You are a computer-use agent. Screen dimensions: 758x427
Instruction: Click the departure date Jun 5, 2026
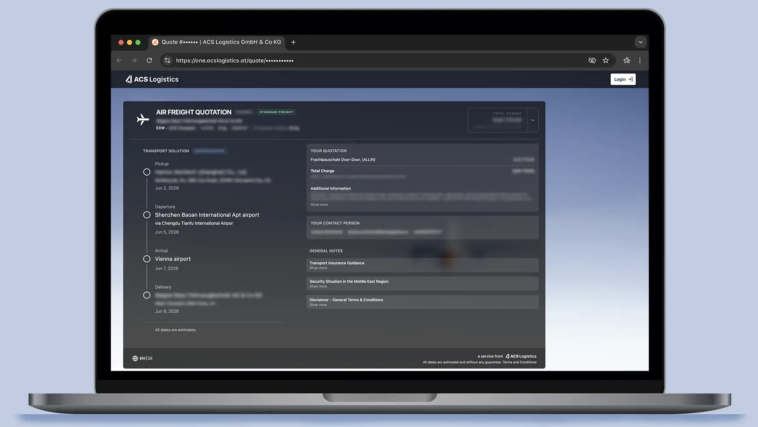167,232
